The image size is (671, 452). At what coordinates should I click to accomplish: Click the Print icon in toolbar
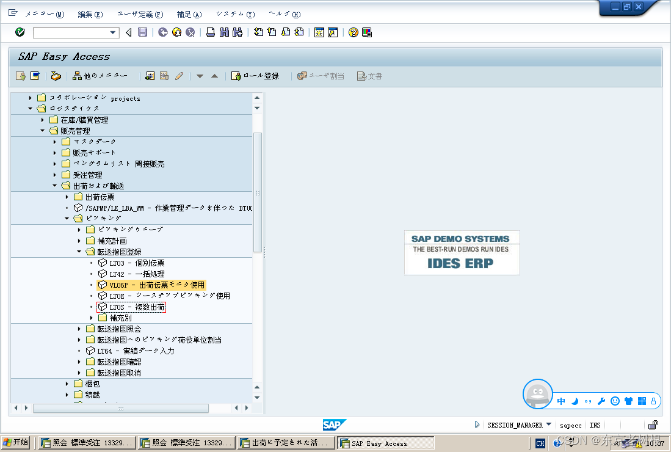[x=211, y=32]
